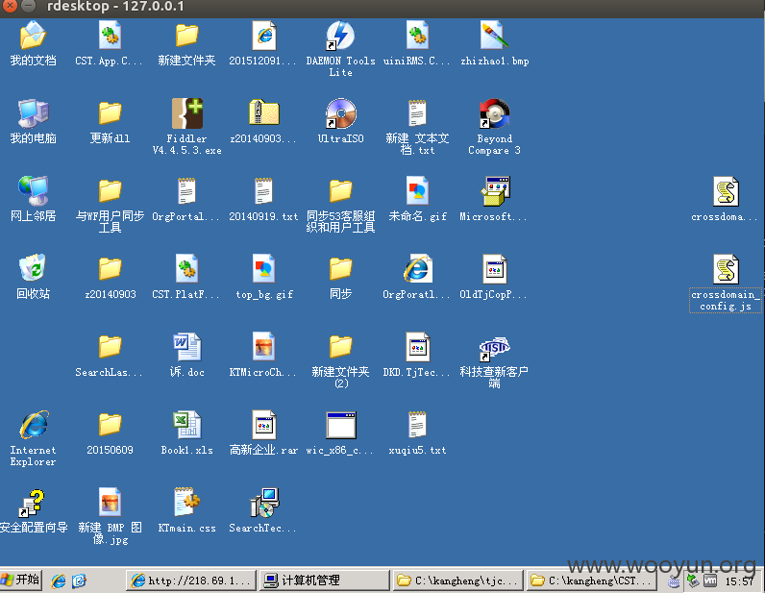The width and height of the screenshot is (765, 593).
Task: Switch to the http://218.69.1... taskbar window
Action: coord(190,581)
